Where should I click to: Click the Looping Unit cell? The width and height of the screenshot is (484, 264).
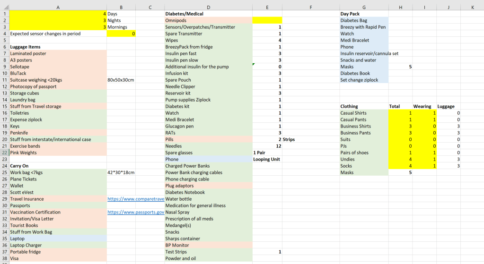[x=267, y=159]
